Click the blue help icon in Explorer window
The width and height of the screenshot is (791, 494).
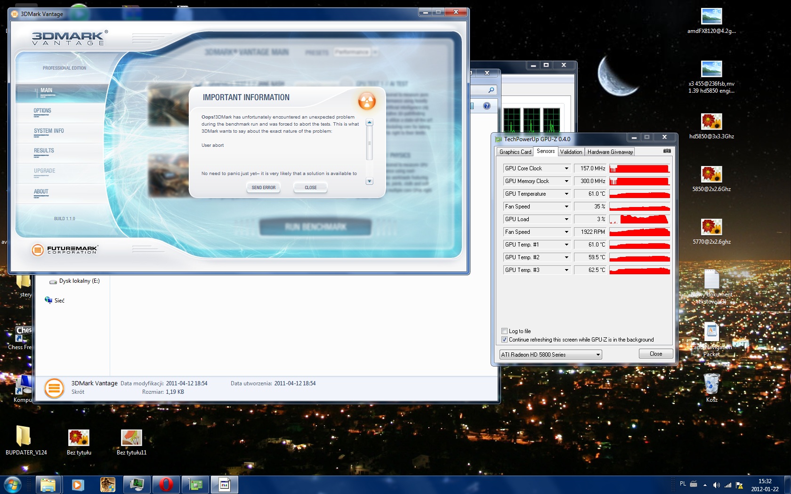click(487, 106)
